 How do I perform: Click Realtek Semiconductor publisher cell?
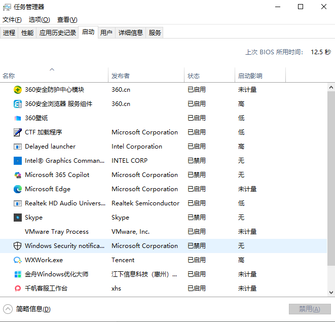145,203
